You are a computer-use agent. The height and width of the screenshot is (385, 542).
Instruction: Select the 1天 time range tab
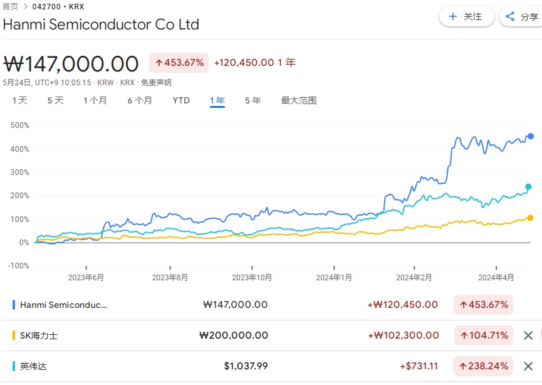click(20, 100)
